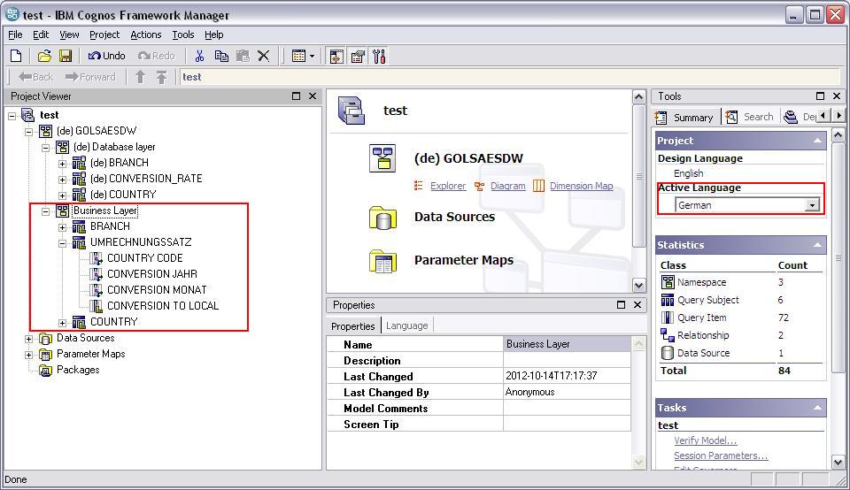Expand the Parameter Maps folder in tree
Screen dimensions: 850x490
(x=28, y=354)
